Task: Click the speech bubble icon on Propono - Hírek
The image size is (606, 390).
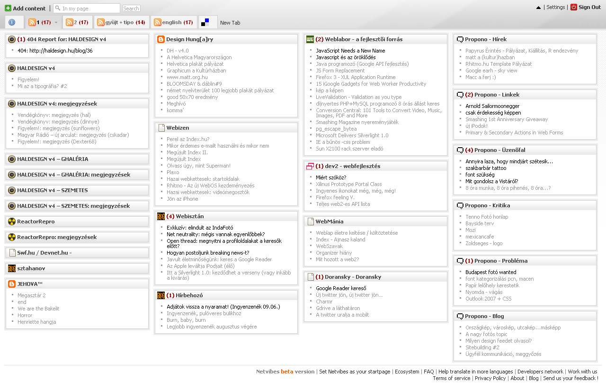Action: (x=460, y=39)
